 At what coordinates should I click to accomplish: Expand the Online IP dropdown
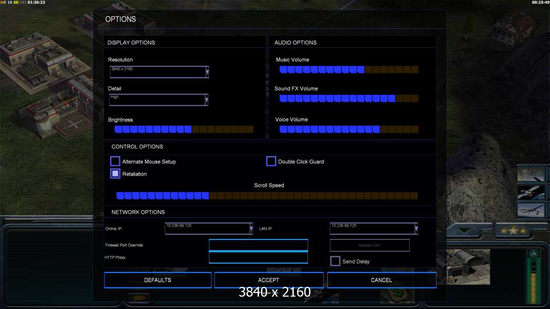209,229
